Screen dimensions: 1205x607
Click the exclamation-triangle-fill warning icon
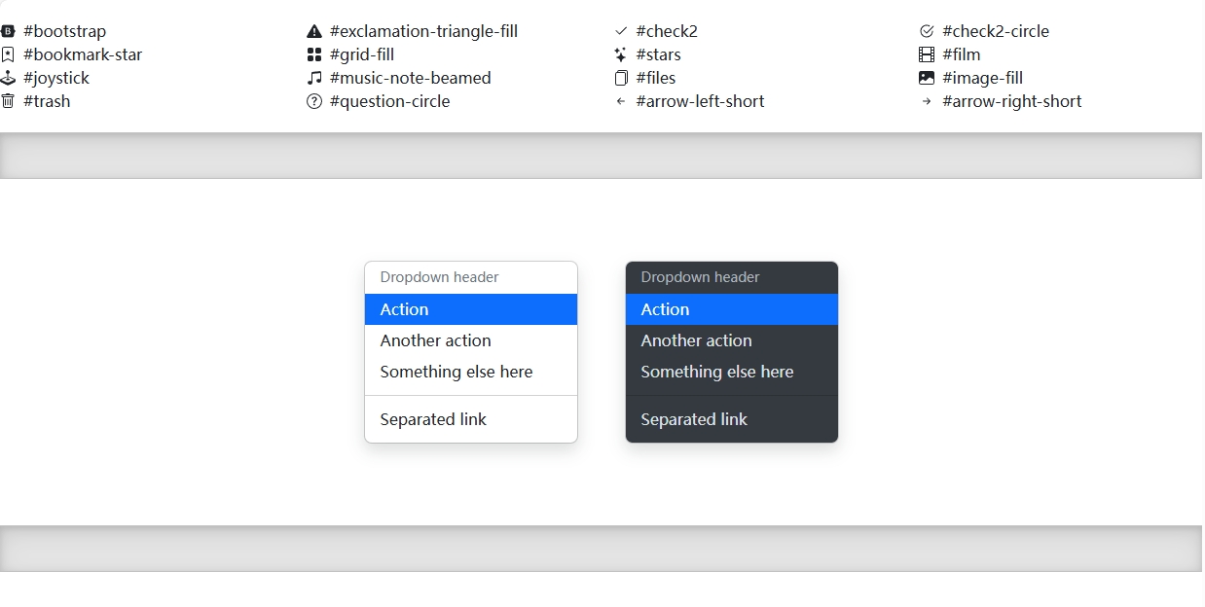coord(313,31)
